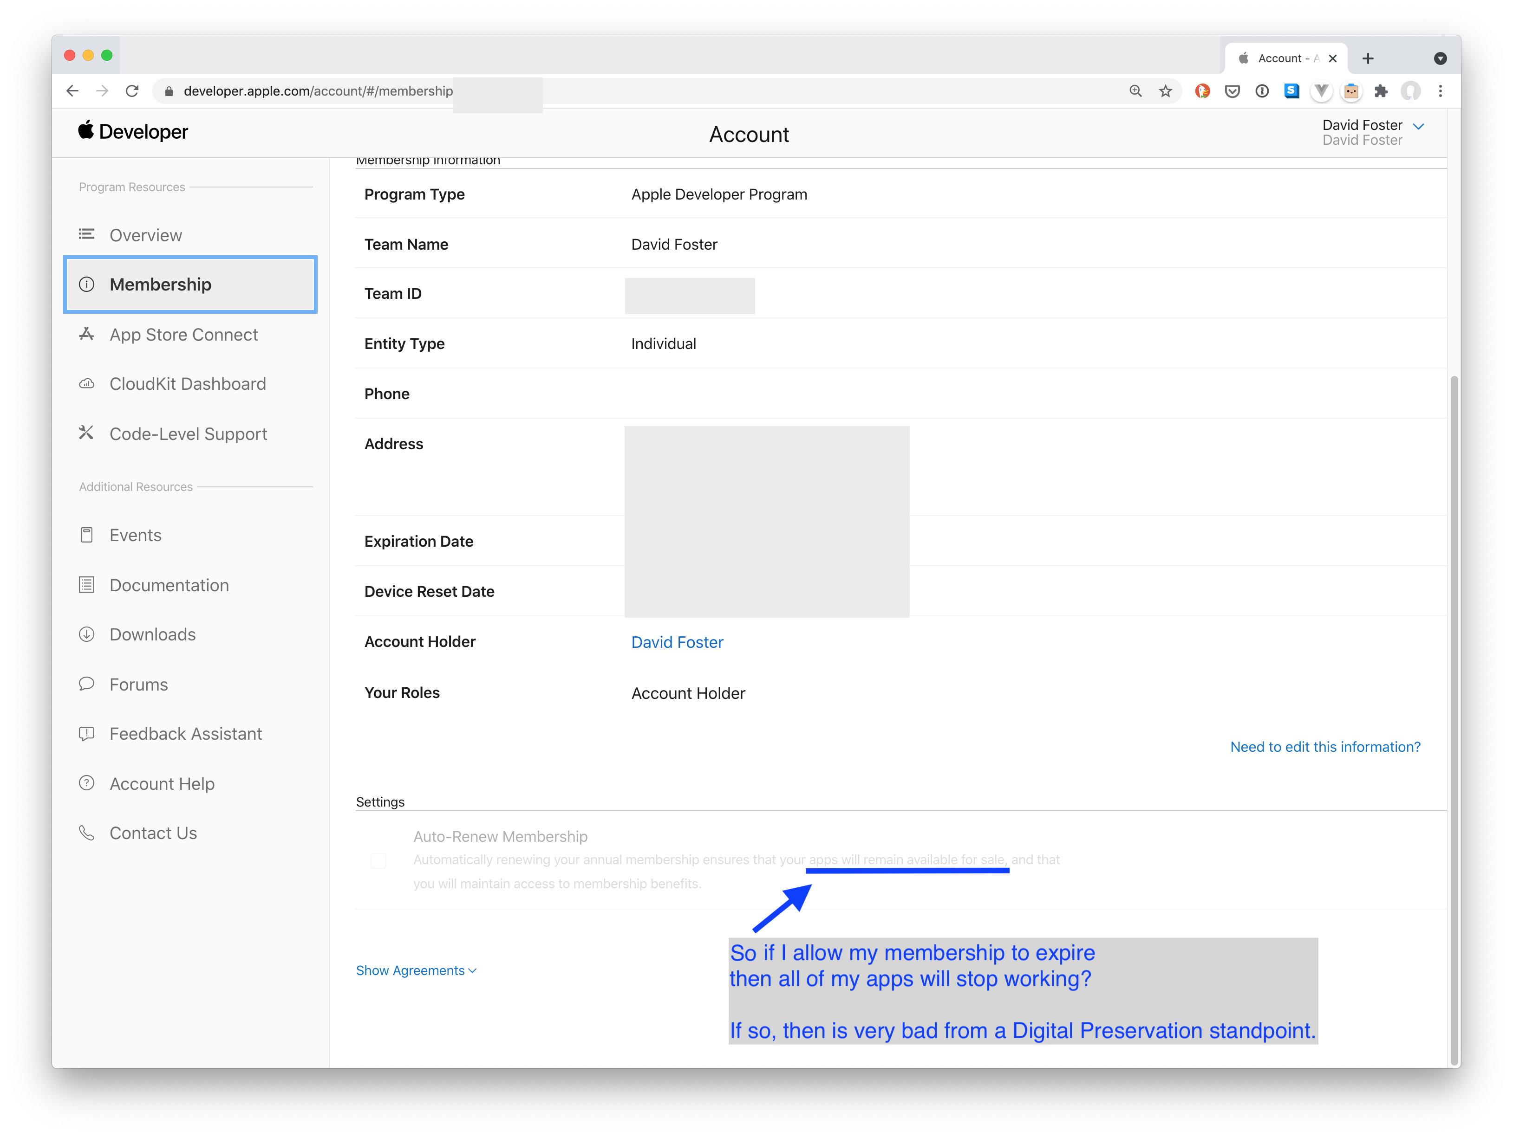
Task: Open the browser zoom magnifier icon
Action: pyautogui.click(x=1135, y=91)
